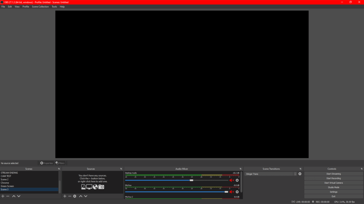This screenshot has height=204, width=364.
Task: Click the Desktop Audio volume slider handle
Action: (191, 180)
